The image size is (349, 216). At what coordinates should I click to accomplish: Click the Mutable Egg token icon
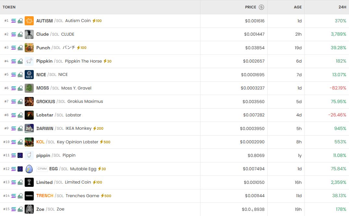(29, 169)
